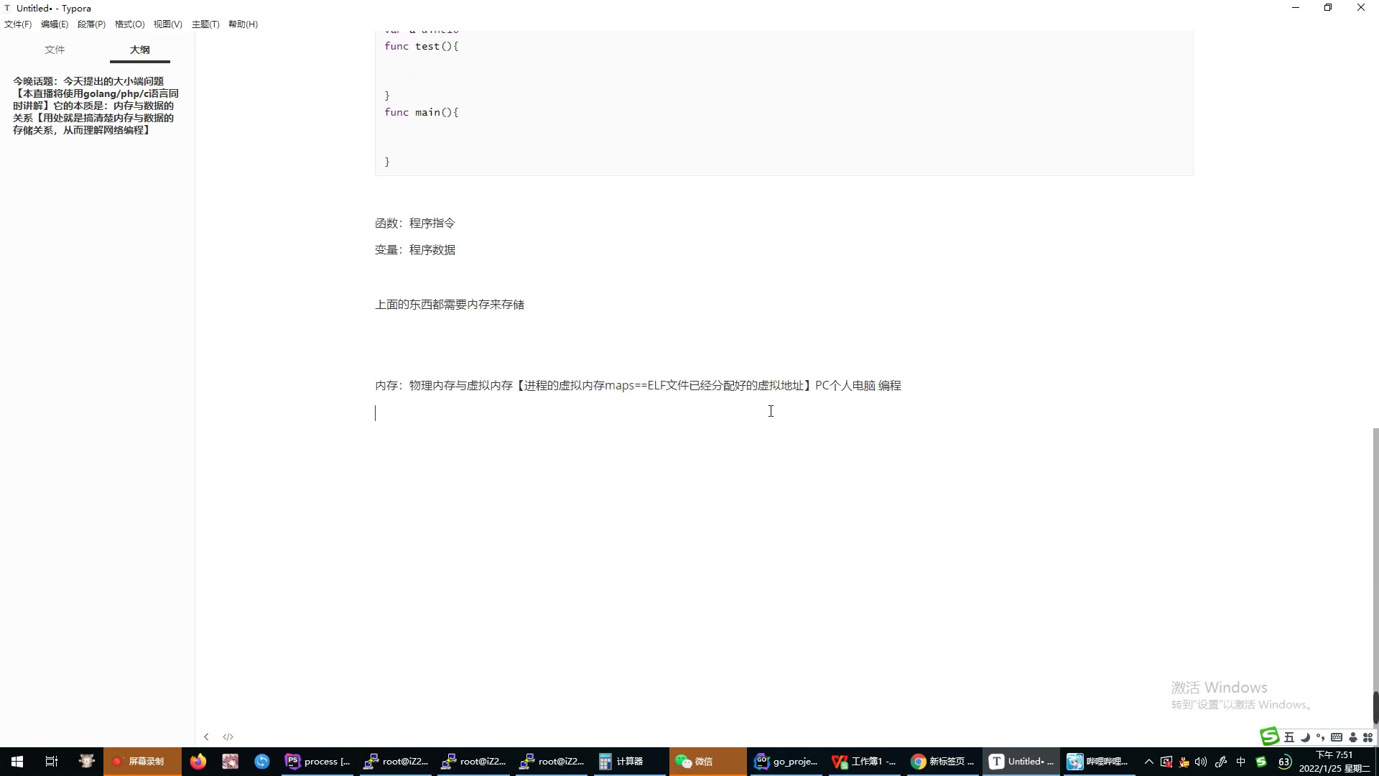1379x776 pixels.
Task: Click the tray colorful mascot icon
Action: (1184, 762)
